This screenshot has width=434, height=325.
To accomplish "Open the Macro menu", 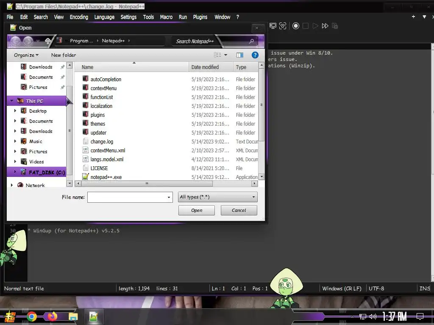I will [166, 17].
